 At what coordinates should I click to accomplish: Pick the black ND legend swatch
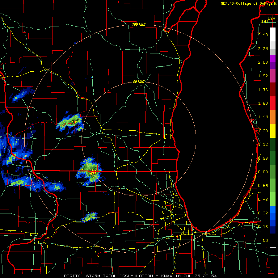[x=273, y=240]
